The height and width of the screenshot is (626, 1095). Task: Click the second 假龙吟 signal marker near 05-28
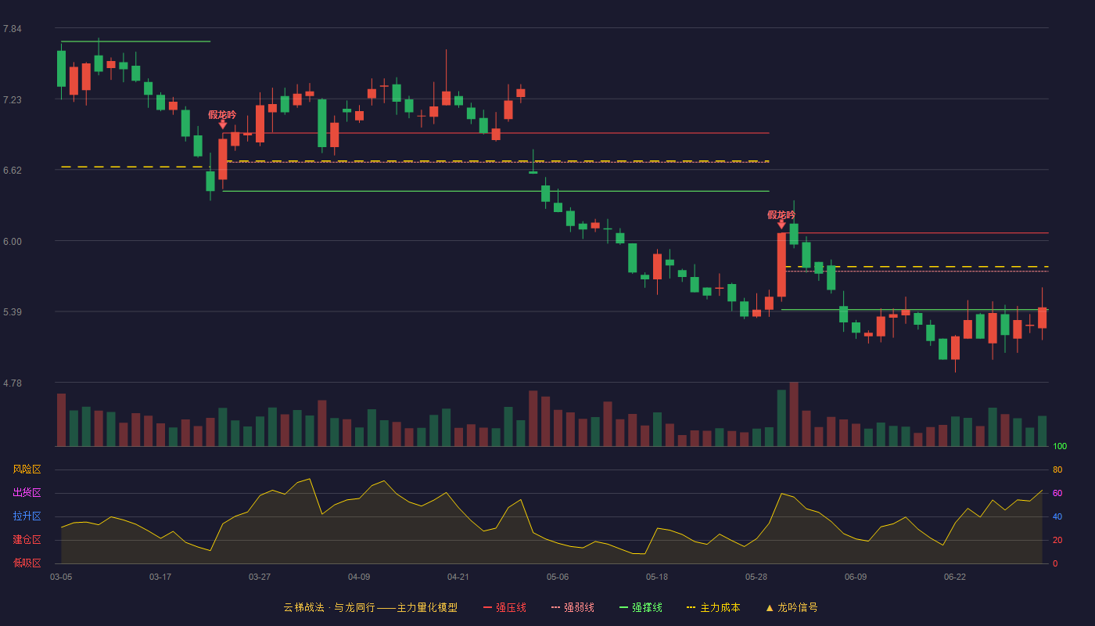781,219
